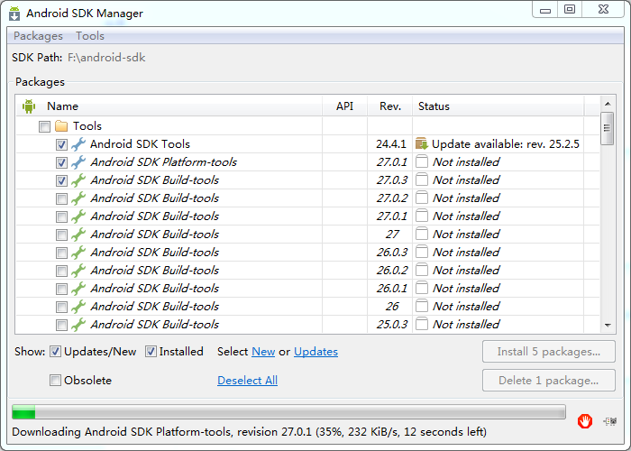Check Build-tools rev 26 checkbox

[x=61, y=308]
